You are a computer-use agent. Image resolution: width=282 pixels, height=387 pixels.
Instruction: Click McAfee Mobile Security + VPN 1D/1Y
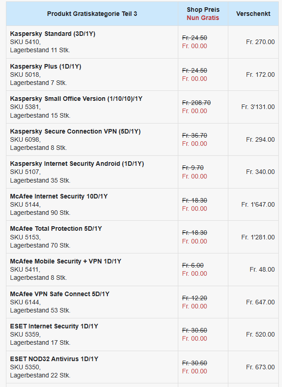65,261
